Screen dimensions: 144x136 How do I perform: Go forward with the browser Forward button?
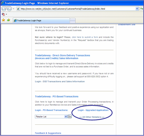point(9,9)
